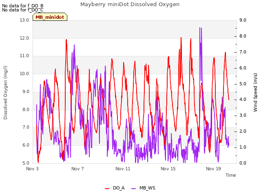Click the Wind Speed (m/s) axis title
Screen dimensions: 261x196
[255, 92]
